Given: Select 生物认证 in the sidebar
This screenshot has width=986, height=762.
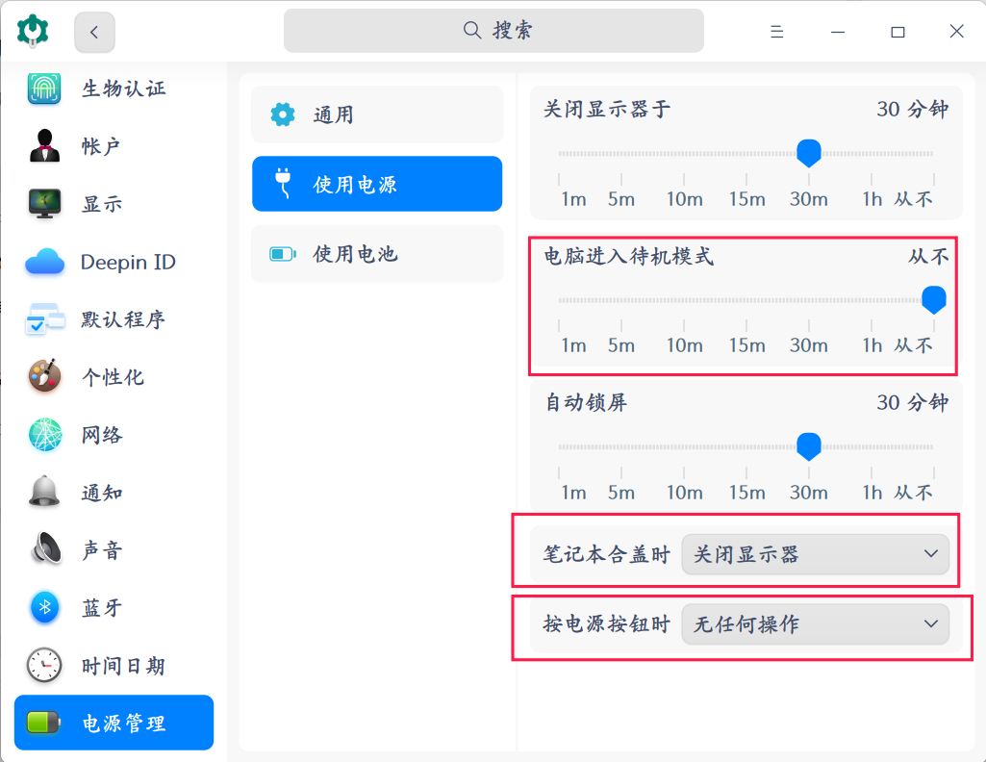Looking at the screenshot, I should 124,88.
